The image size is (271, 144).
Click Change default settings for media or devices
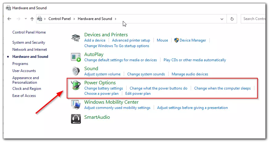(120, 60)
